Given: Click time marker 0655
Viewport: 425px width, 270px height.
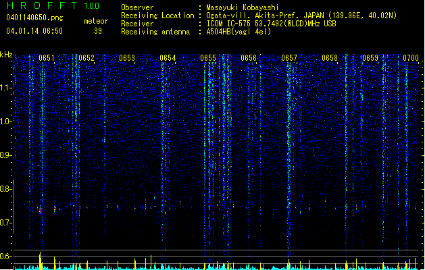Looking at the screenshot, I should coord(208,58).
